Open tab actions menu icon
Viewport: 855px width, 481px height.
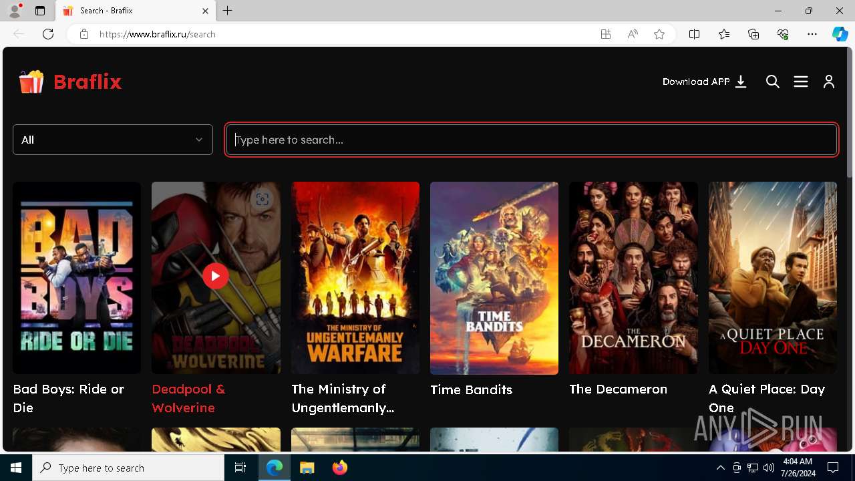point(40,11)
